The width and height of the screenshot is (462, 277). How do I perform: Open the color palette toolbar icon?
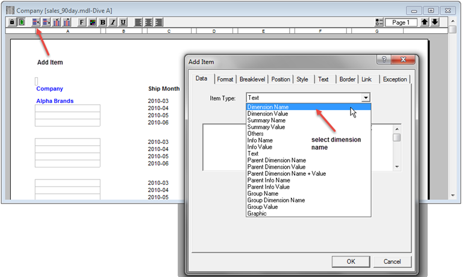click(x=93, y=22)
